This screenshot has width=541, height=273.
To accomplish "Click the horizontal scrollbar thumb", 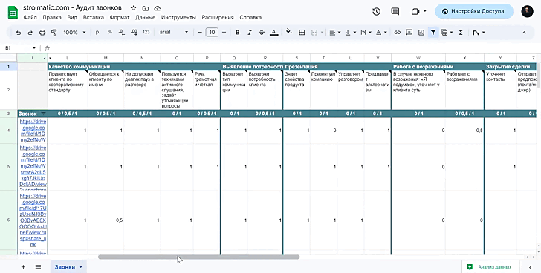I will (x=198, y=257).
